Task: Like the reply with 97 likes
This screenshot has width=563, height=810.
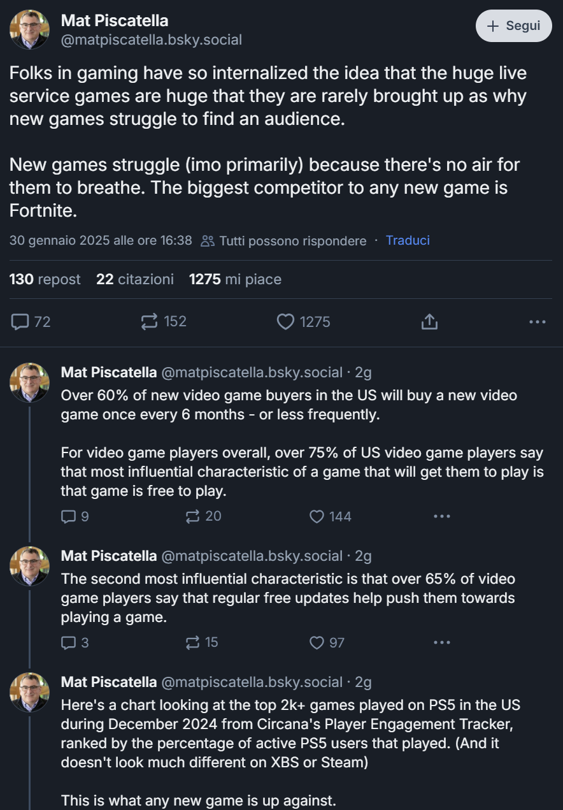Action: [x=317, y=642]
